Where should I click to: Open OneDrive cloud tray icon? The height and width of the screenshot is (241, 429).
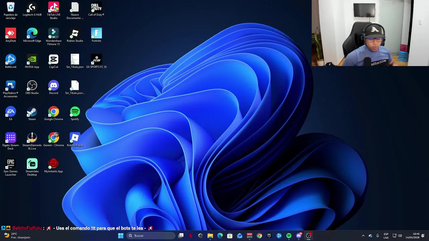(370, 236)
